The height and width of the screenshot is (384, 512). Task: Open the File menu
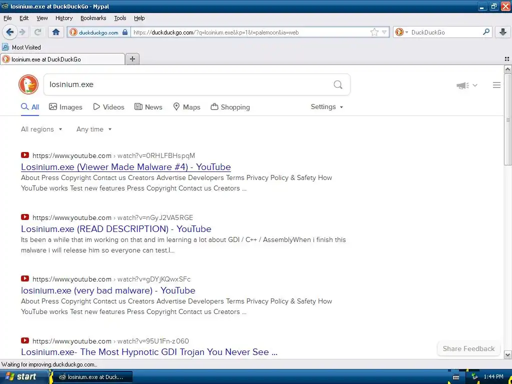[x=7, y=18]
